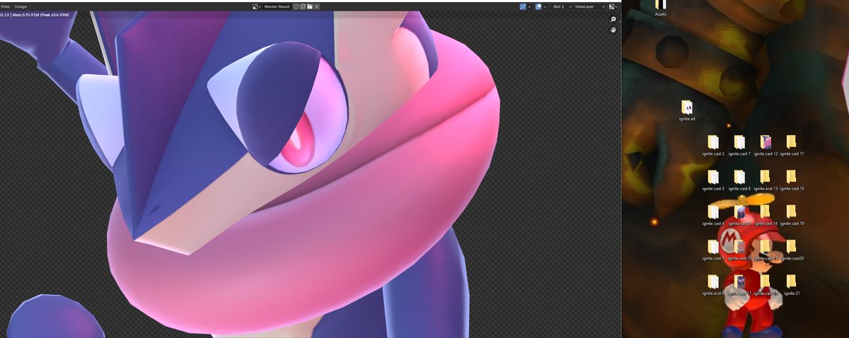Click the open image folder icon
Viewport: 849px width, 338px height.
310,6
